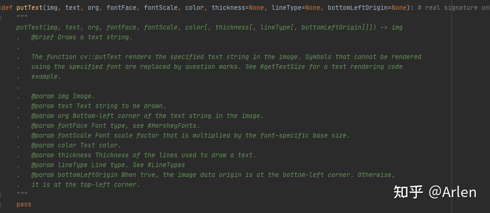The height and width of the screenshot is (213, 490).
Task: Click the lineType=None parameter in signature
Action: point(295,7)
